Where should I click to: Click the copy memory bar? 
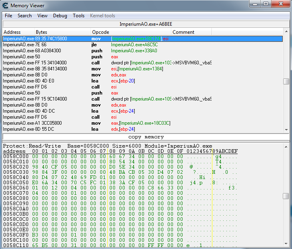click(146, 137)
